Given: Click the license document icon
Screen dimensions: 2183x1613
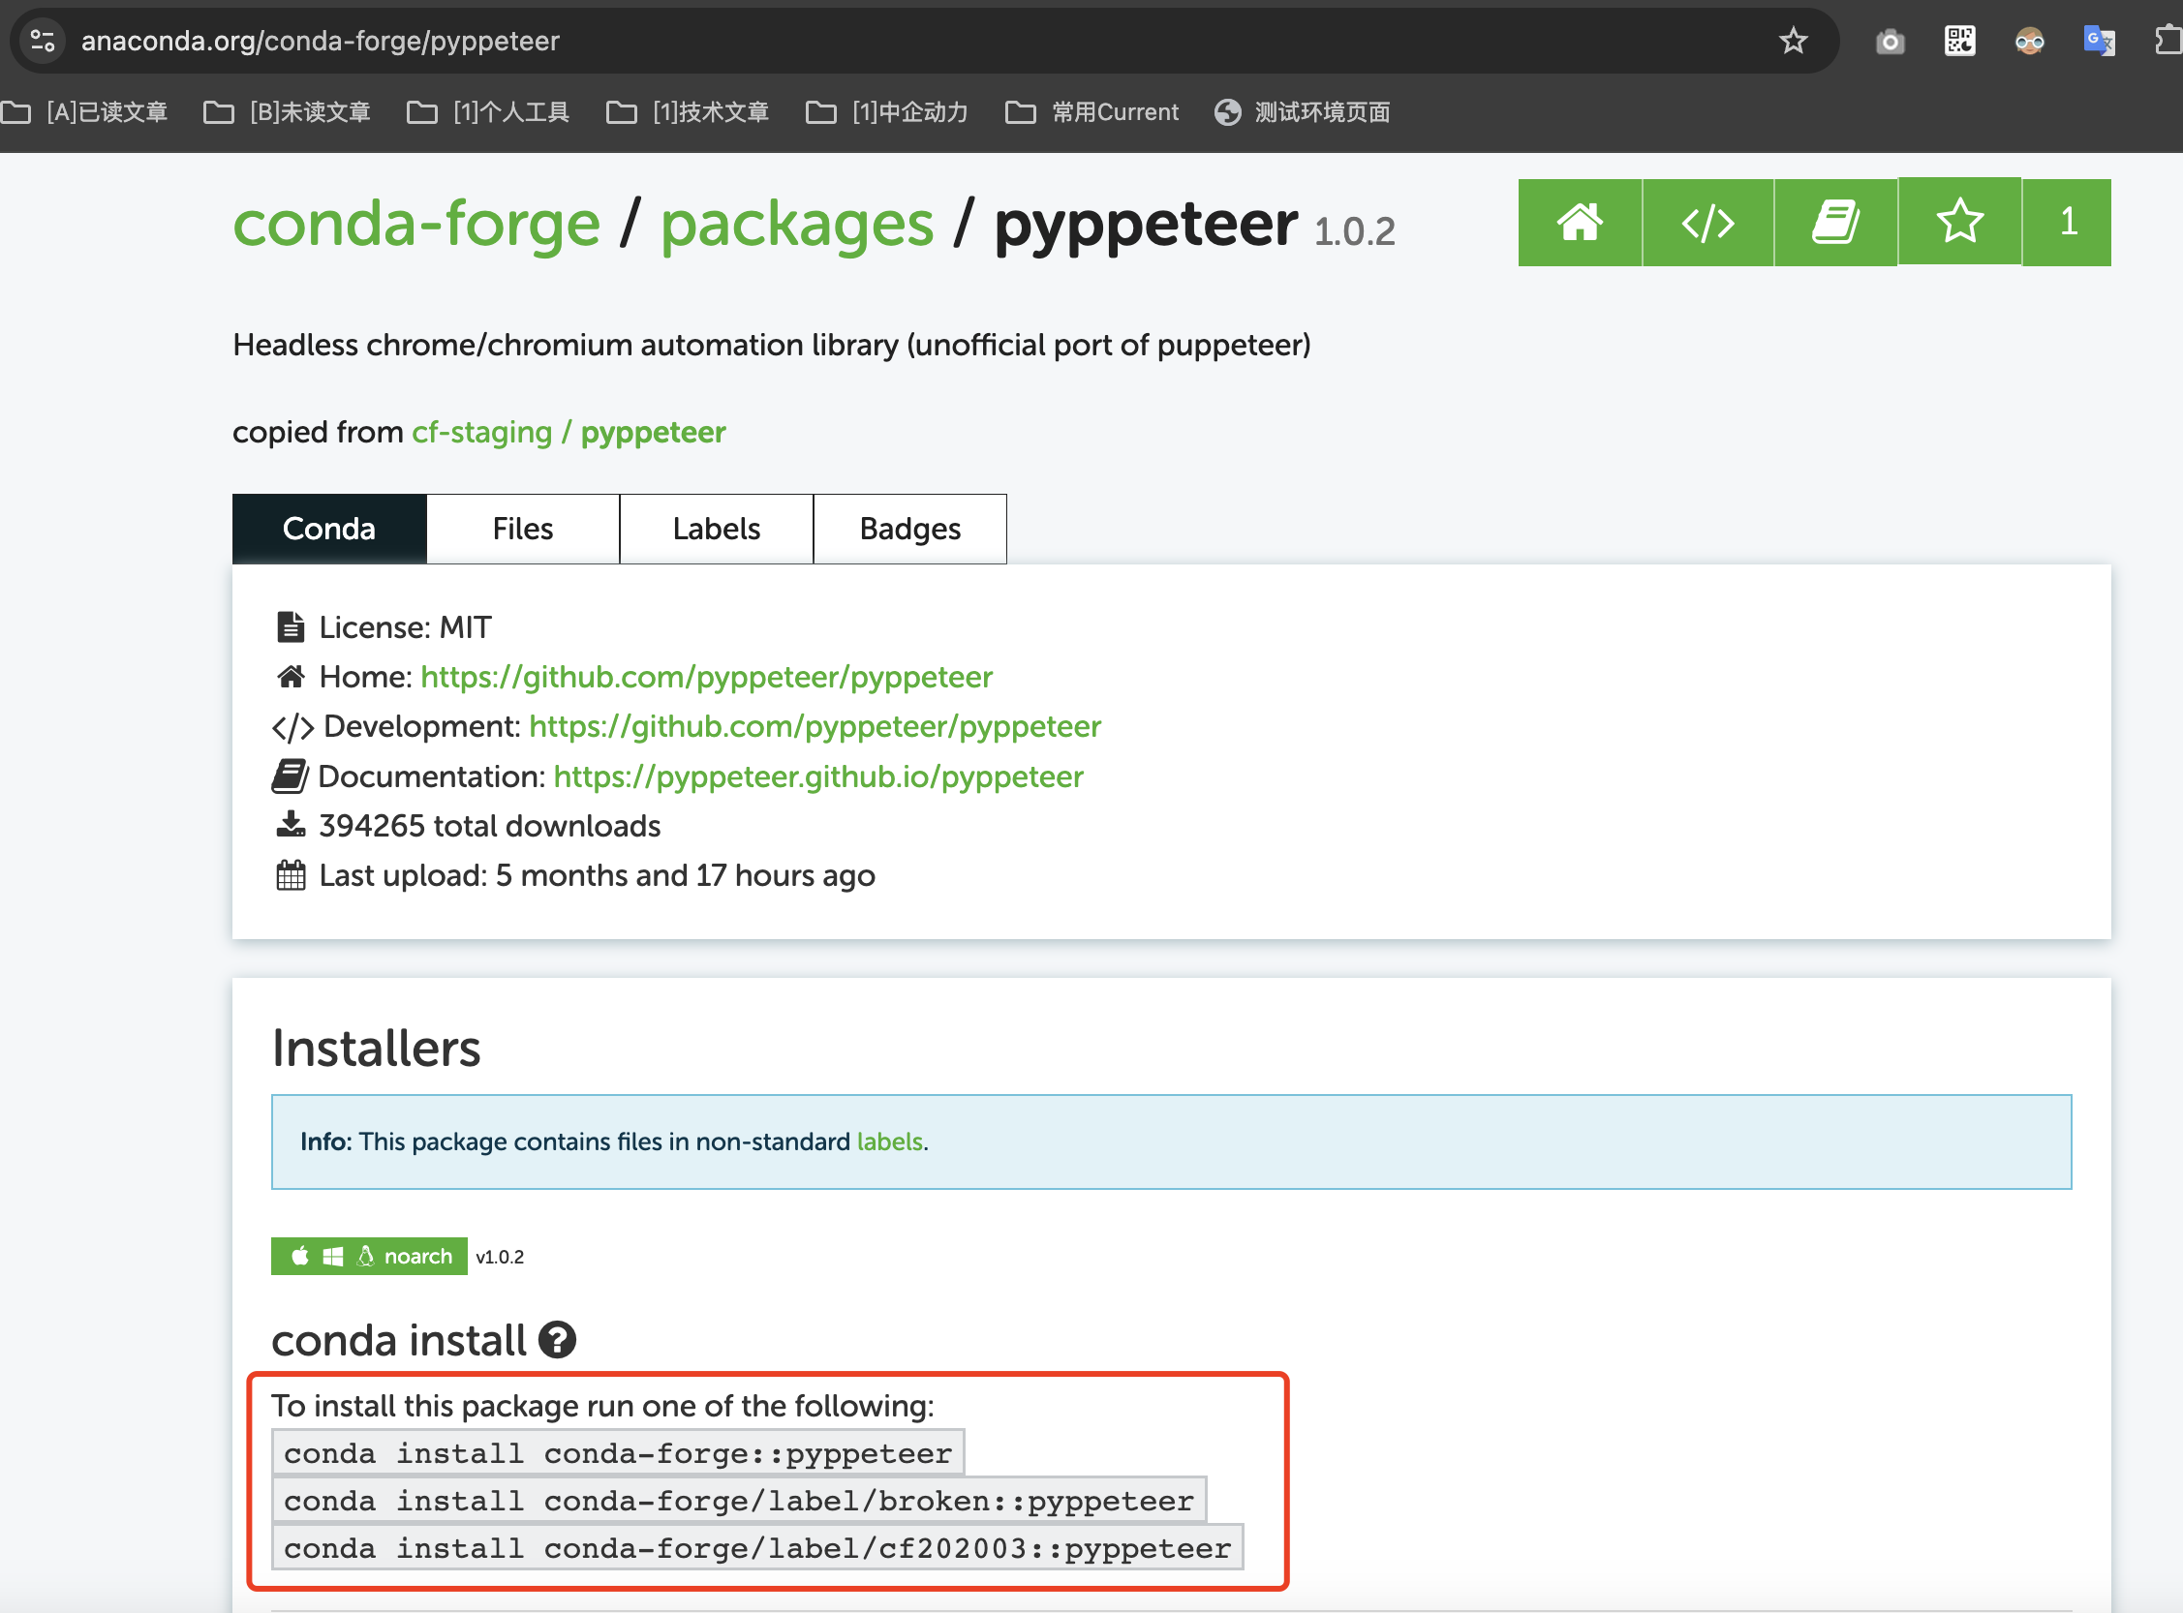Looking at the screenshot, I should point(291,626).
